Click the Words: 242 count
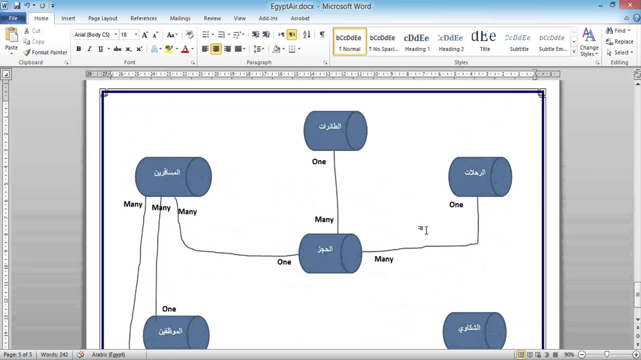 [x=54, y=354]
